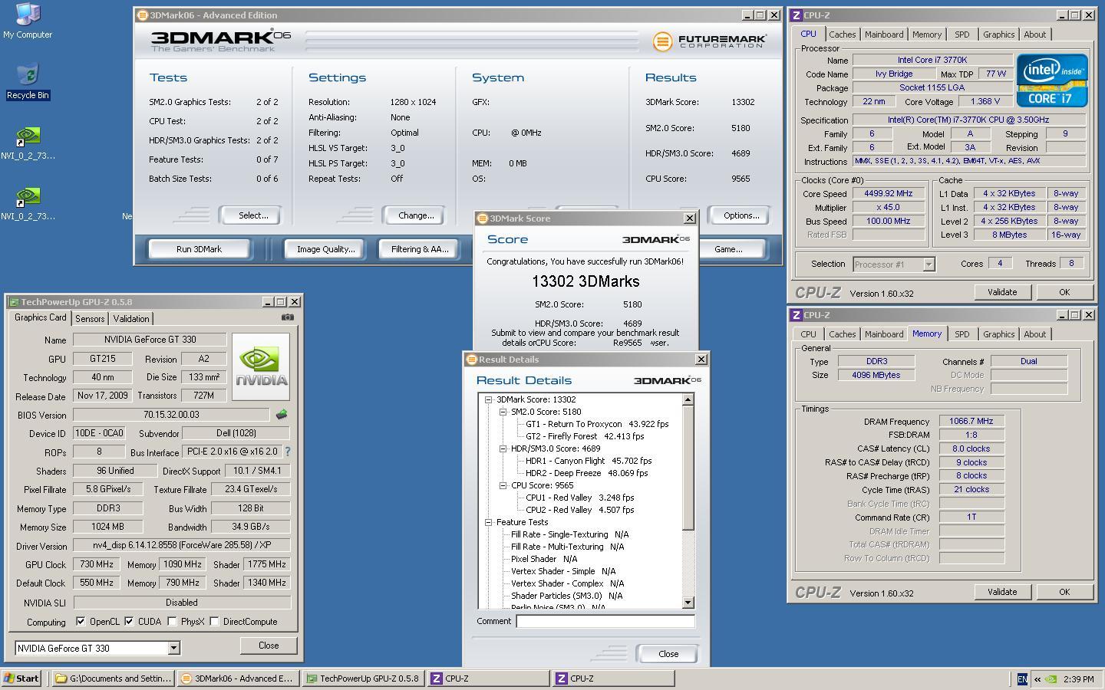Click the bus interface question mark in GPU-Z
This screenshot has width=1105, height=690.
point(288,452)
